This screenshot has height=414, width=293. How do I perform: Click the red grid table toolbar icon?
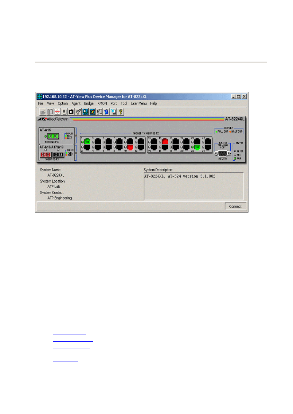(57, 112)
